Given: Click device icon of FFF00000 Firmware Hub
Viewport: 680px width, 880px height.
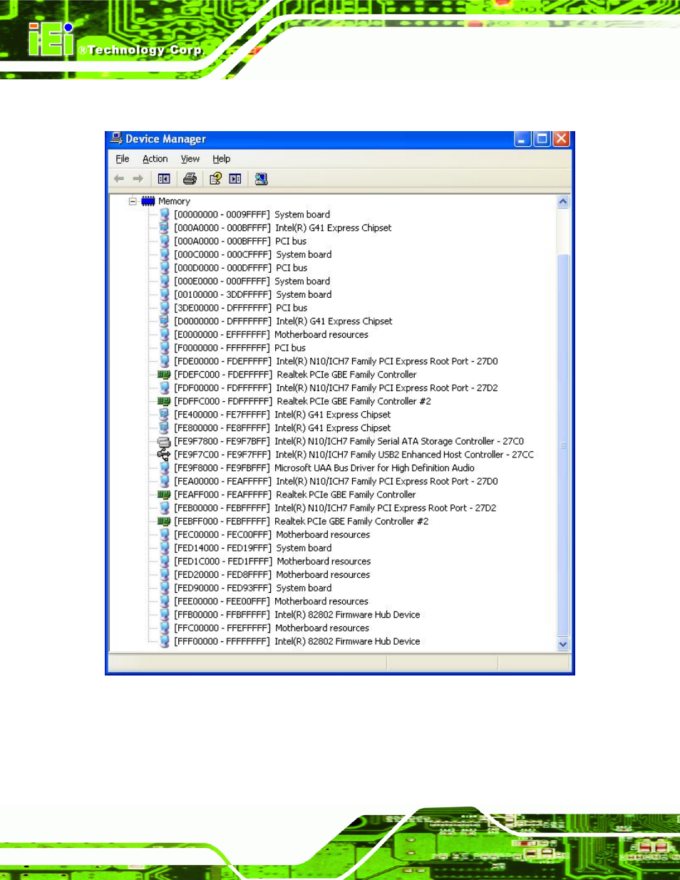Looking at the screenshot, I should click(165, 641).
